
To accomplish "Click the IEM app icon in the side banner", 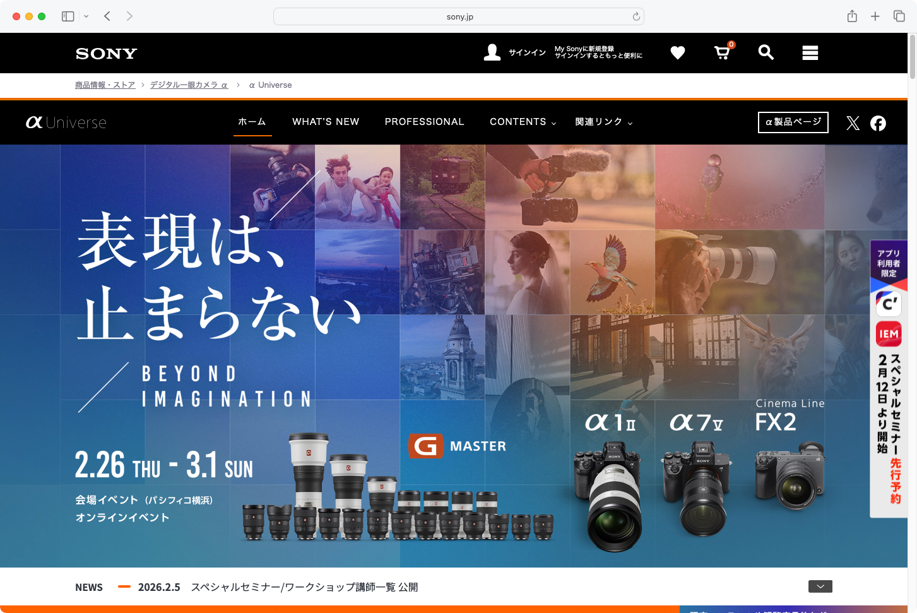I will click(x=888, y=334).
